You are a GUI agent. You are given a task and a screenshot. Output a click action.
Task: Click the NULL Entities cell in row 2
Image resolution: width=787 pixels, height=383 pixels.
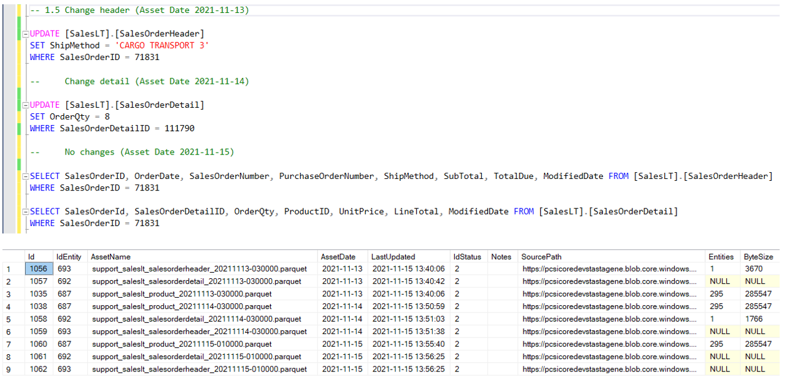pyautogui.click(x=719, y=281)
